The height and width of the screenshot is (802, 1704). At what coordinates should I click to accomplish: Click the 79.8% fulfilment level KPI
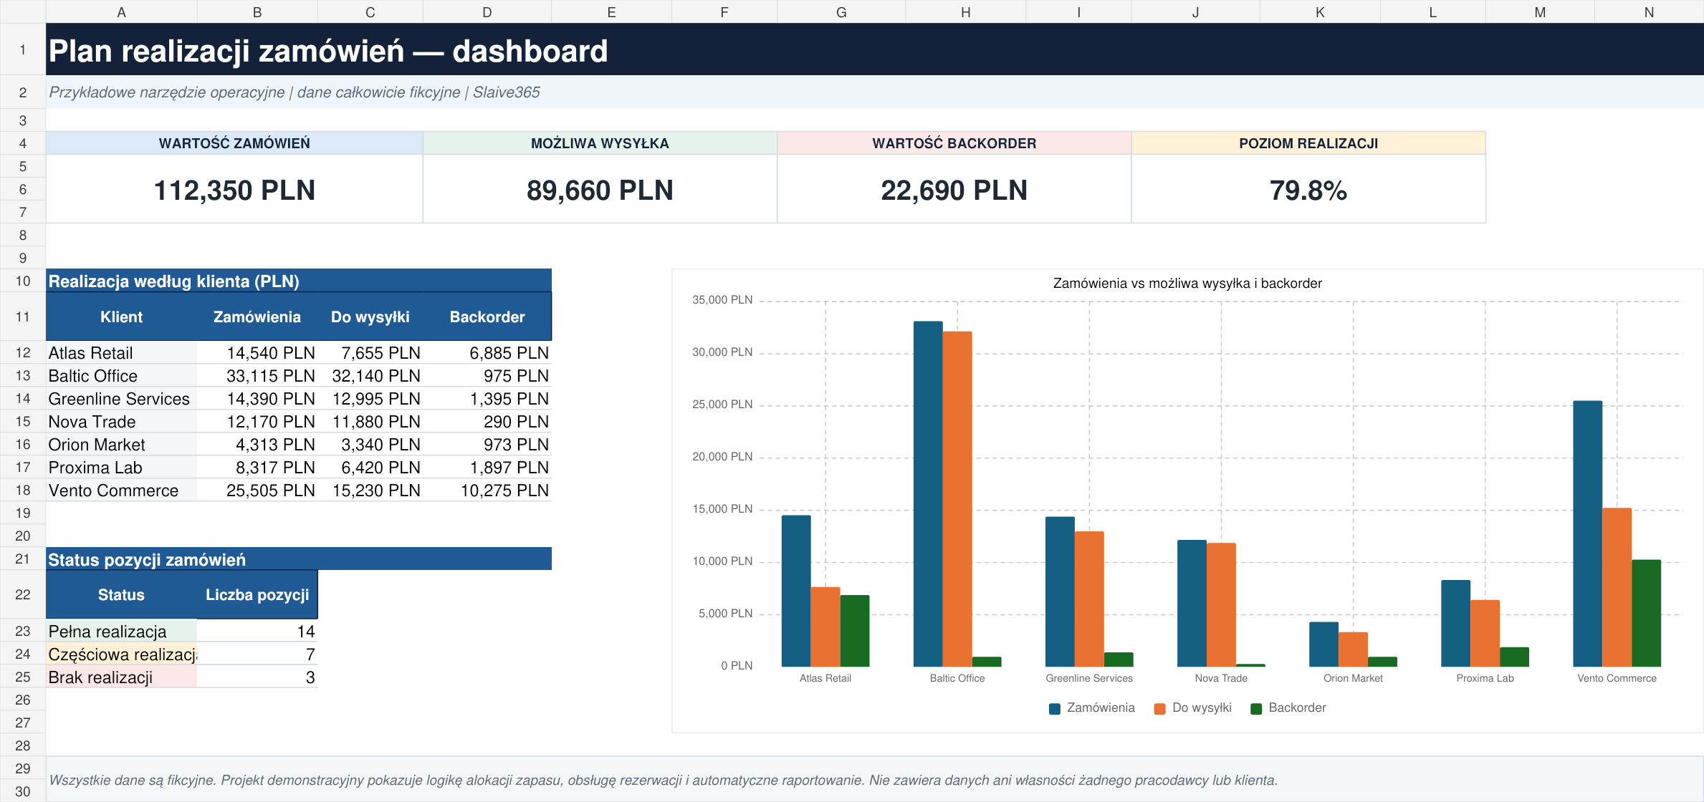(1308, 190)
